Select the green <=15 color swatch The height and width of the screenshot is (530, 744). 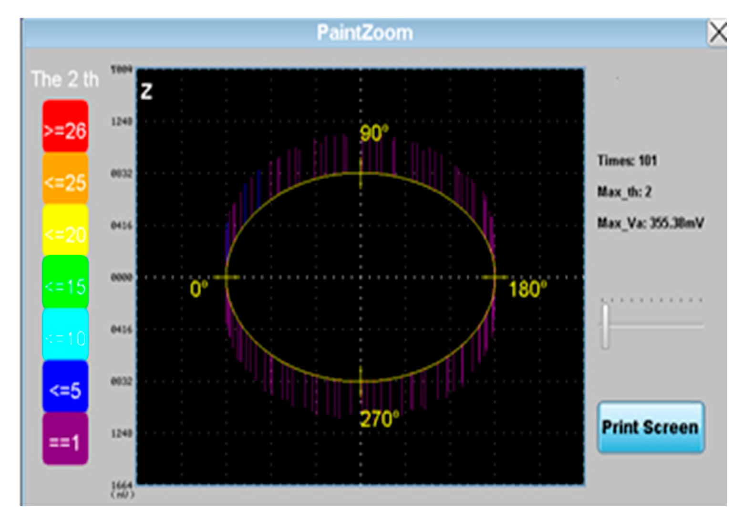click(x=65, y=284)
